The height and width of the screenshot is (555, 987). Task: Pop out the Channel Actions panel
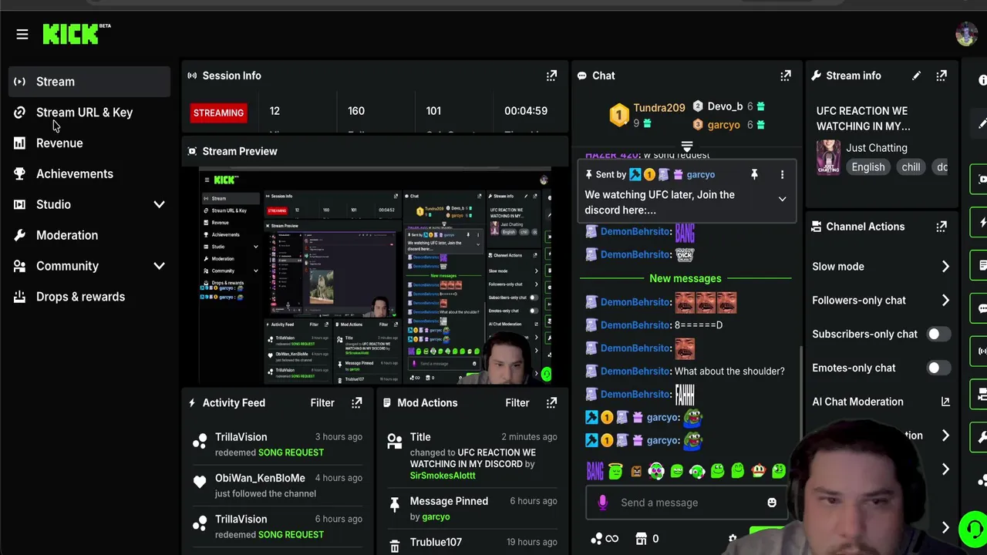[x=942, y=227]
